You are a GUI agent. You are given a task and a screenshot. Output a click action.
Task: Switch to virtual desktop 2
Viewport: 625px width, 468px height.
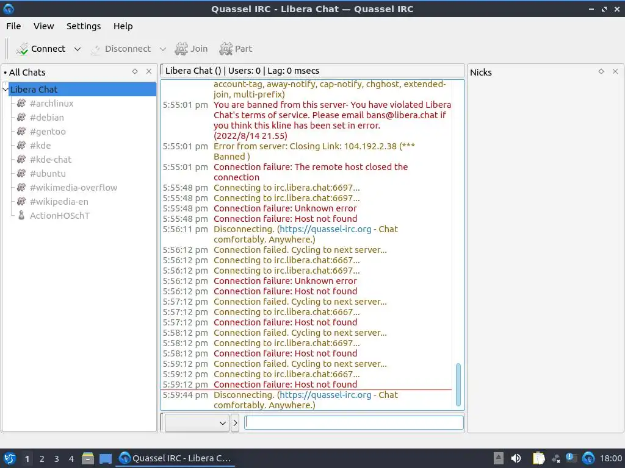pyautogui.click(x=42, y=459)
